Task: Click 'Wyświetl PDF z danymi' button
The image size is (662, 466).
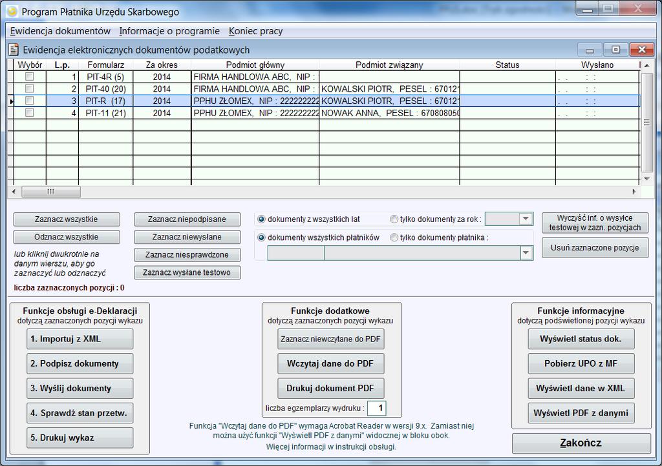Action: pos(581,413)
